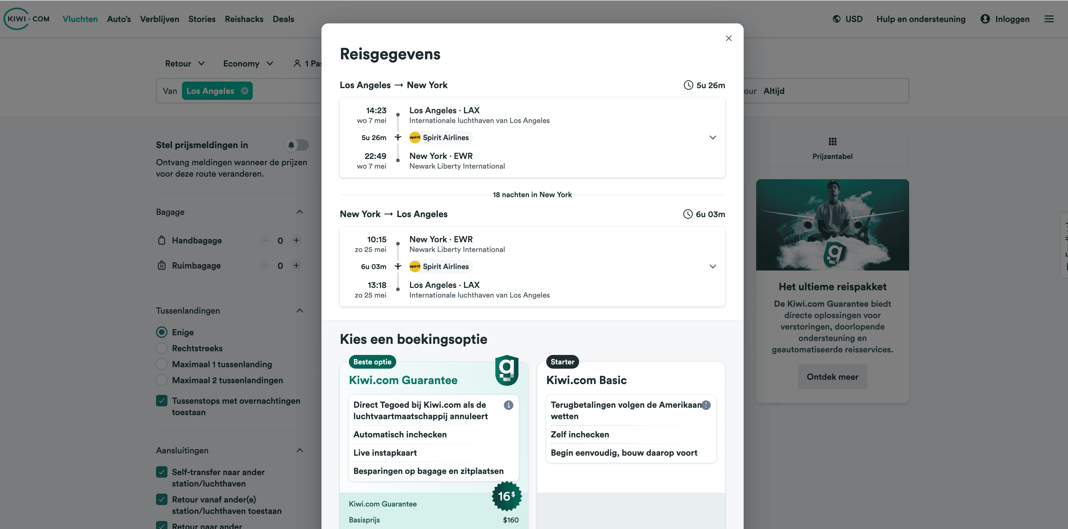Toggle price alerts bell switch
Screen dimensions: 1068x529
coord(297,145)
